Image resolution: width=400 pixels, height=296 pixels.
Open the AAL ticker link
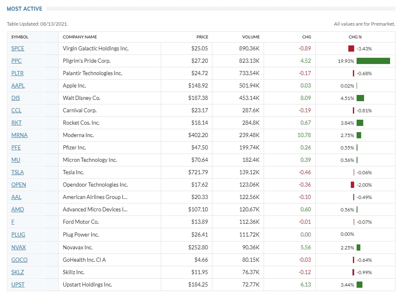[17, 197]
